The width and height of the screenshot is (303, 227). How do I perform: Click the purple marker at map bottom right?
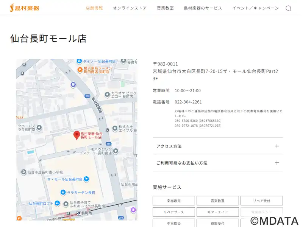133,210
